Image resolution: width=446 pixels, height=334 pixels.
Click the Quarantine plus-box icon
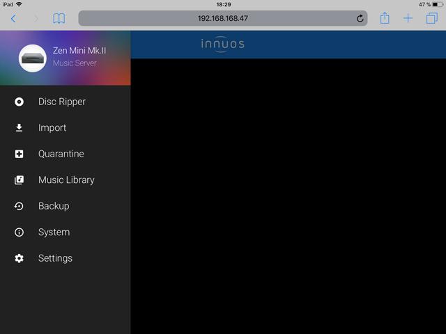pyautogui.click(x=20, y=154)
